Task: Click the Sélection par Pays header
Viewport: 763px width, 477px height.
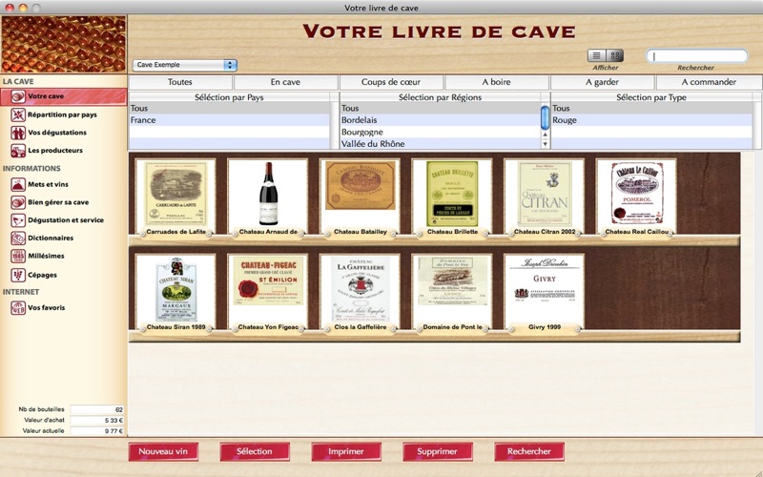Action: pos(229,97)
